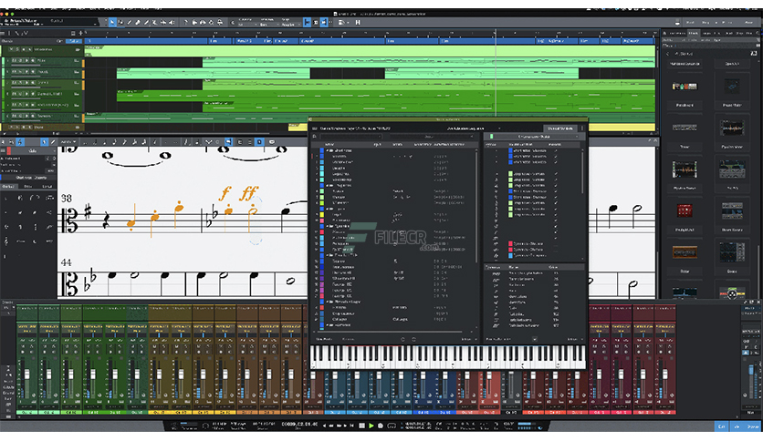Image resolution: width=763 pixels, height=441 pixels.
Task: Switch to the Layout tab in score inspector
Action: (47, 186)
